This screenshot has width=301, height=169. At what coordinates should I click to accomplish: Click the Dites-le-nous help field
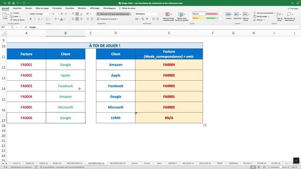pyautogui.click(x=127, y=8)
